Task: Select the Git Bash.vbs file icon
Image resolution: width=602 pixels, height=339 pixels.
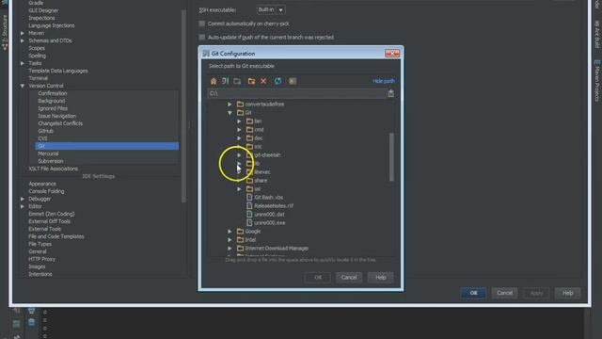Action: coord(249,197)
